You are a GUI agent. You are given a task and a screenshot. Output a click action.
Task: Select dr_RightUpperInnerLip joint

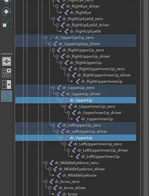pyautogui.click(x=102, y=81)
